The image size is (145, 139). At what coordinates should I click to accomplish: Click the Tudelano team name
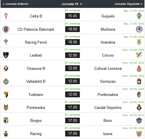[x=36, y=95]
